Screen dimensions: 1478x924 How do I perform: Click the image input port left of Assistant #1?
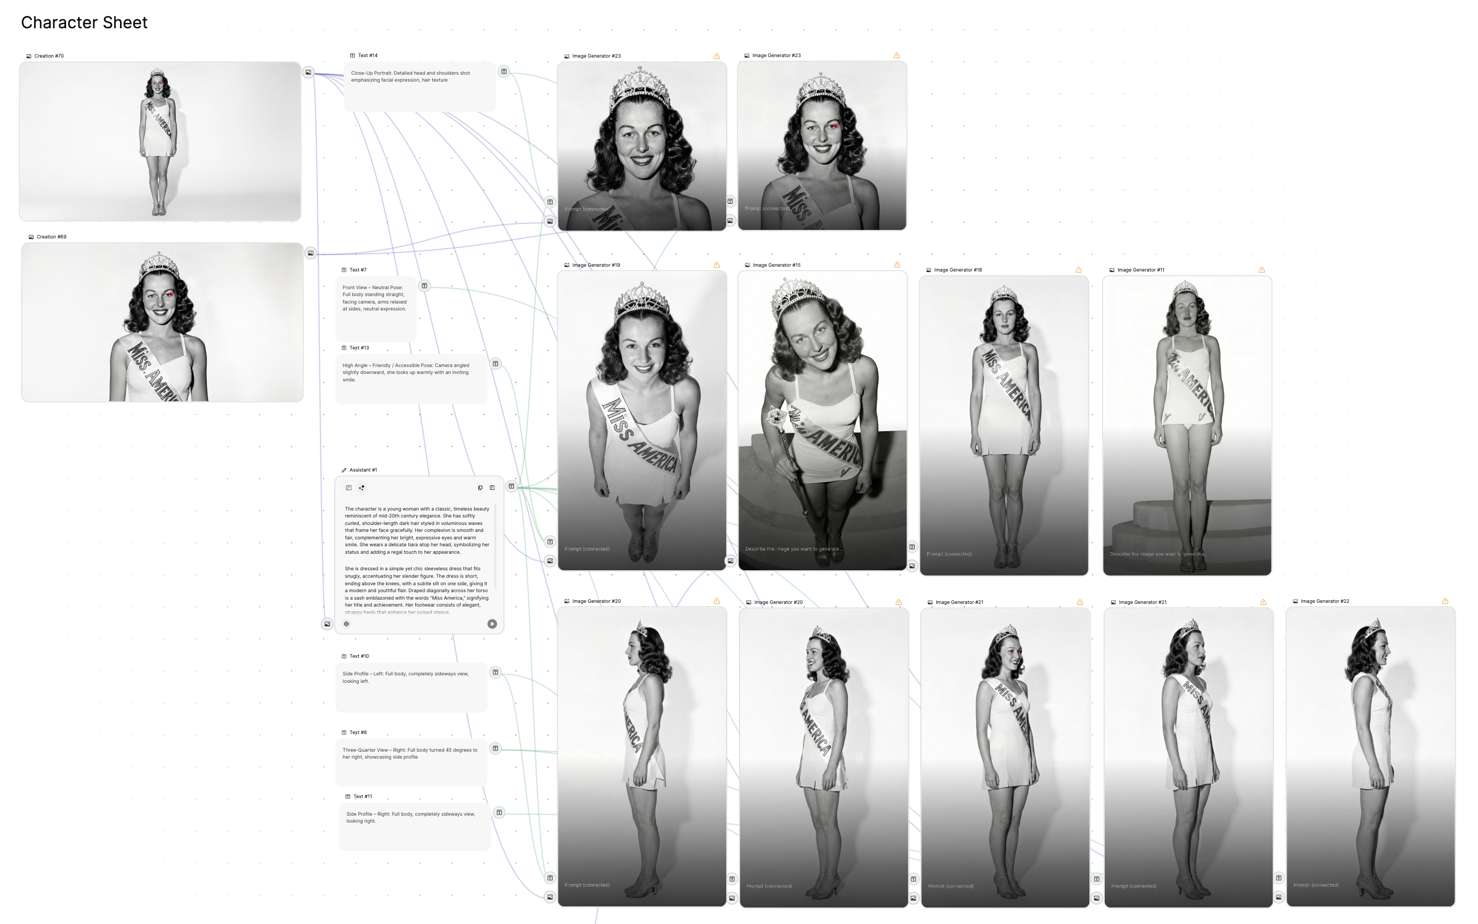pos(327,624)
